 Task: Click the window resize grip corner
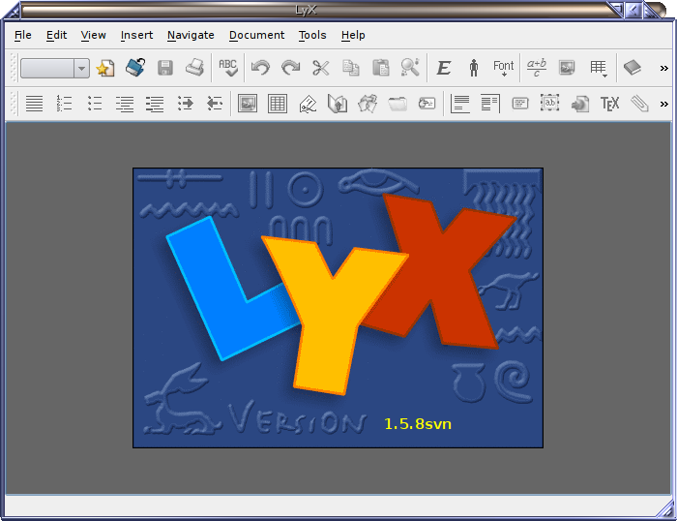pyautogui.click(x=665, y=508)
